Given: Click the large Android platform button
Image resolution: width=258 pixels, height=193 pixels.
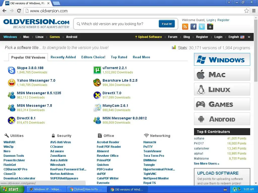Looking at the screenshot, I should coord(222,119).
